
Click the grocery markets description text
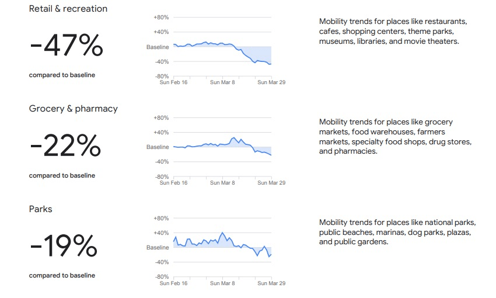(x=394, y=137)
